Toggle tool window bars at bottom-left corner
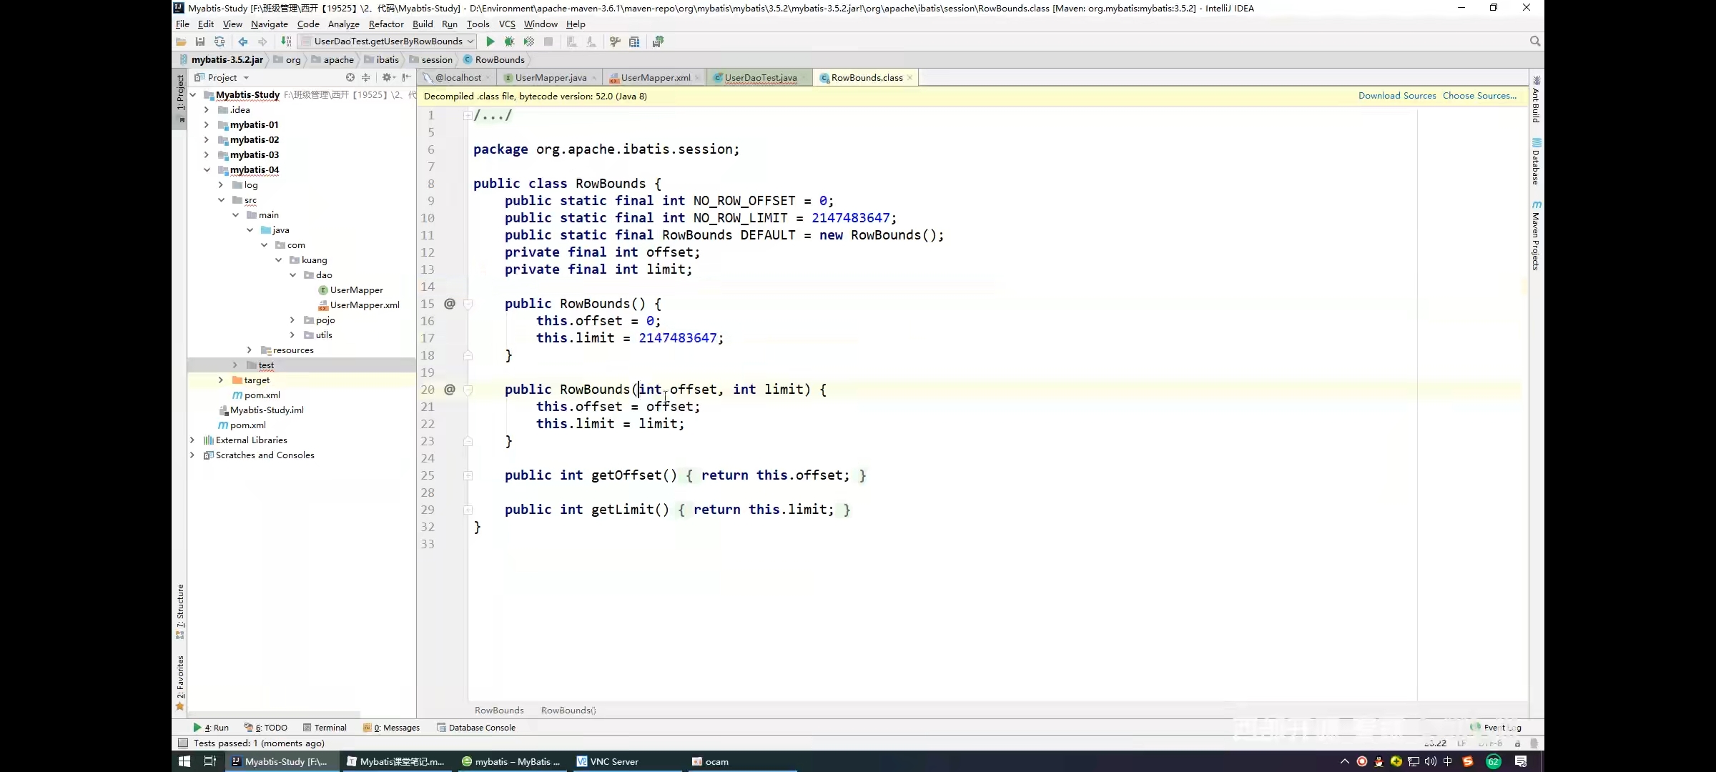The height and width of the screenshot is (772, 1716). (182, 743)
